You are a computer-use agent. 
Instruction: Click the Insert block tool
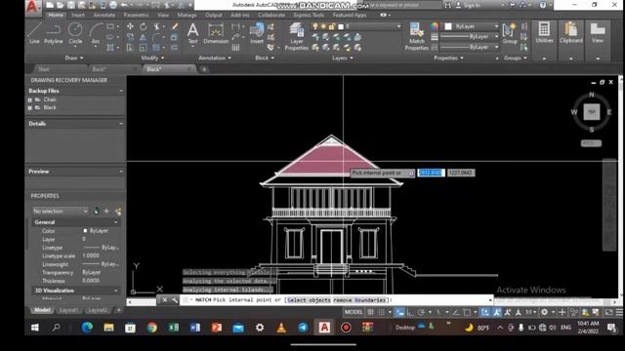(257, 33)
